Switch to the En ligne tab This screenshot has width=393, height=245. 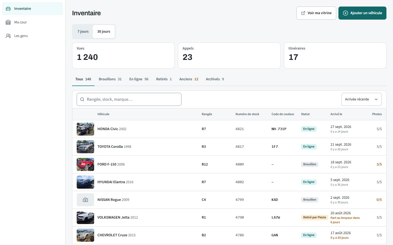139,79
